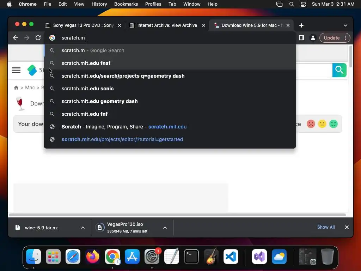Viewport: 361px width, 271px height.
Task: Click the Wine glass app icon
Action: click(x=20, y=103)
